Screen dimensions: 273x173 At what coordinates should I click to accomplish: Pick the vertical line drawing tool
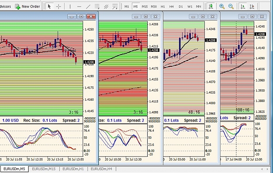70,7
